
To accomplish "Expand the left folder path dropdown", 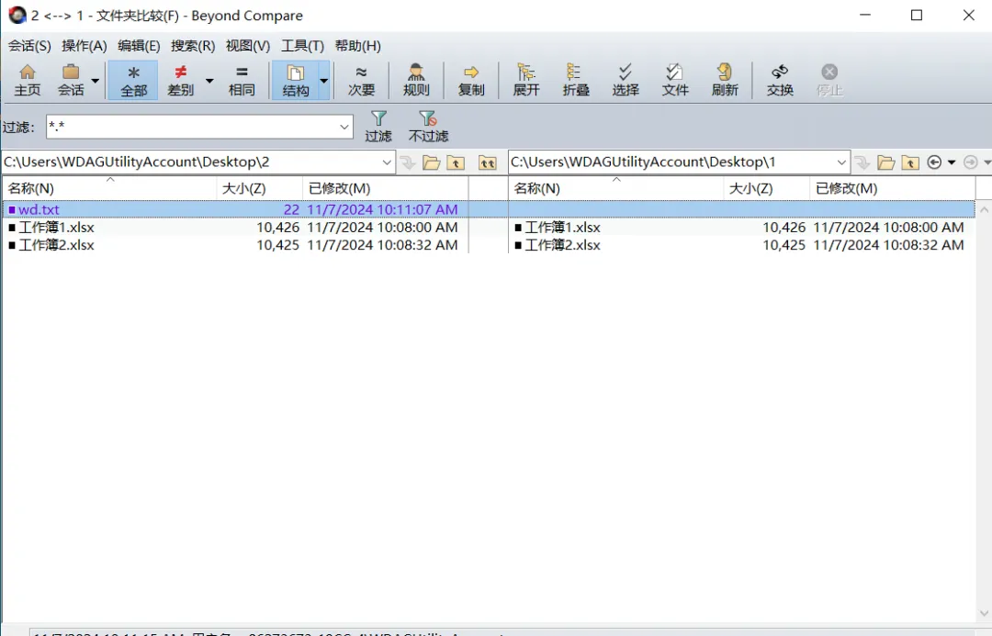I will click(x=387, y=162).
